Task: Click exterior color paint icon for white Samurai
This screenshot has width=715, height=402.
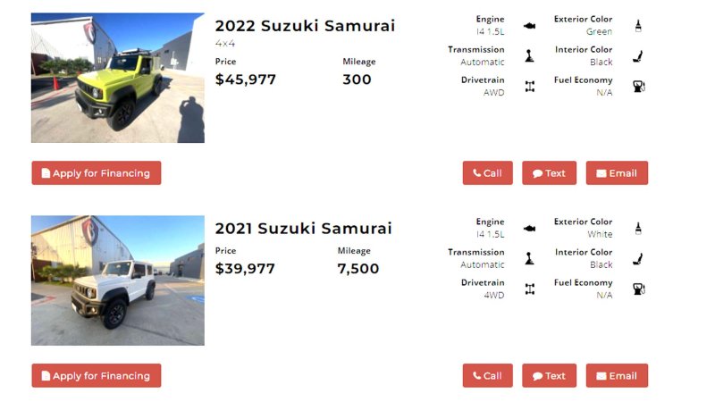Action: coord(638,229)
